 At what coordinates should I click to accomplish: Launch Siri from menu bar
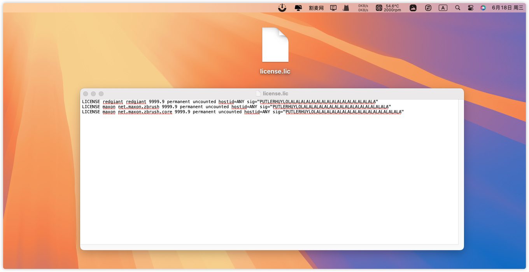[483, 8]
